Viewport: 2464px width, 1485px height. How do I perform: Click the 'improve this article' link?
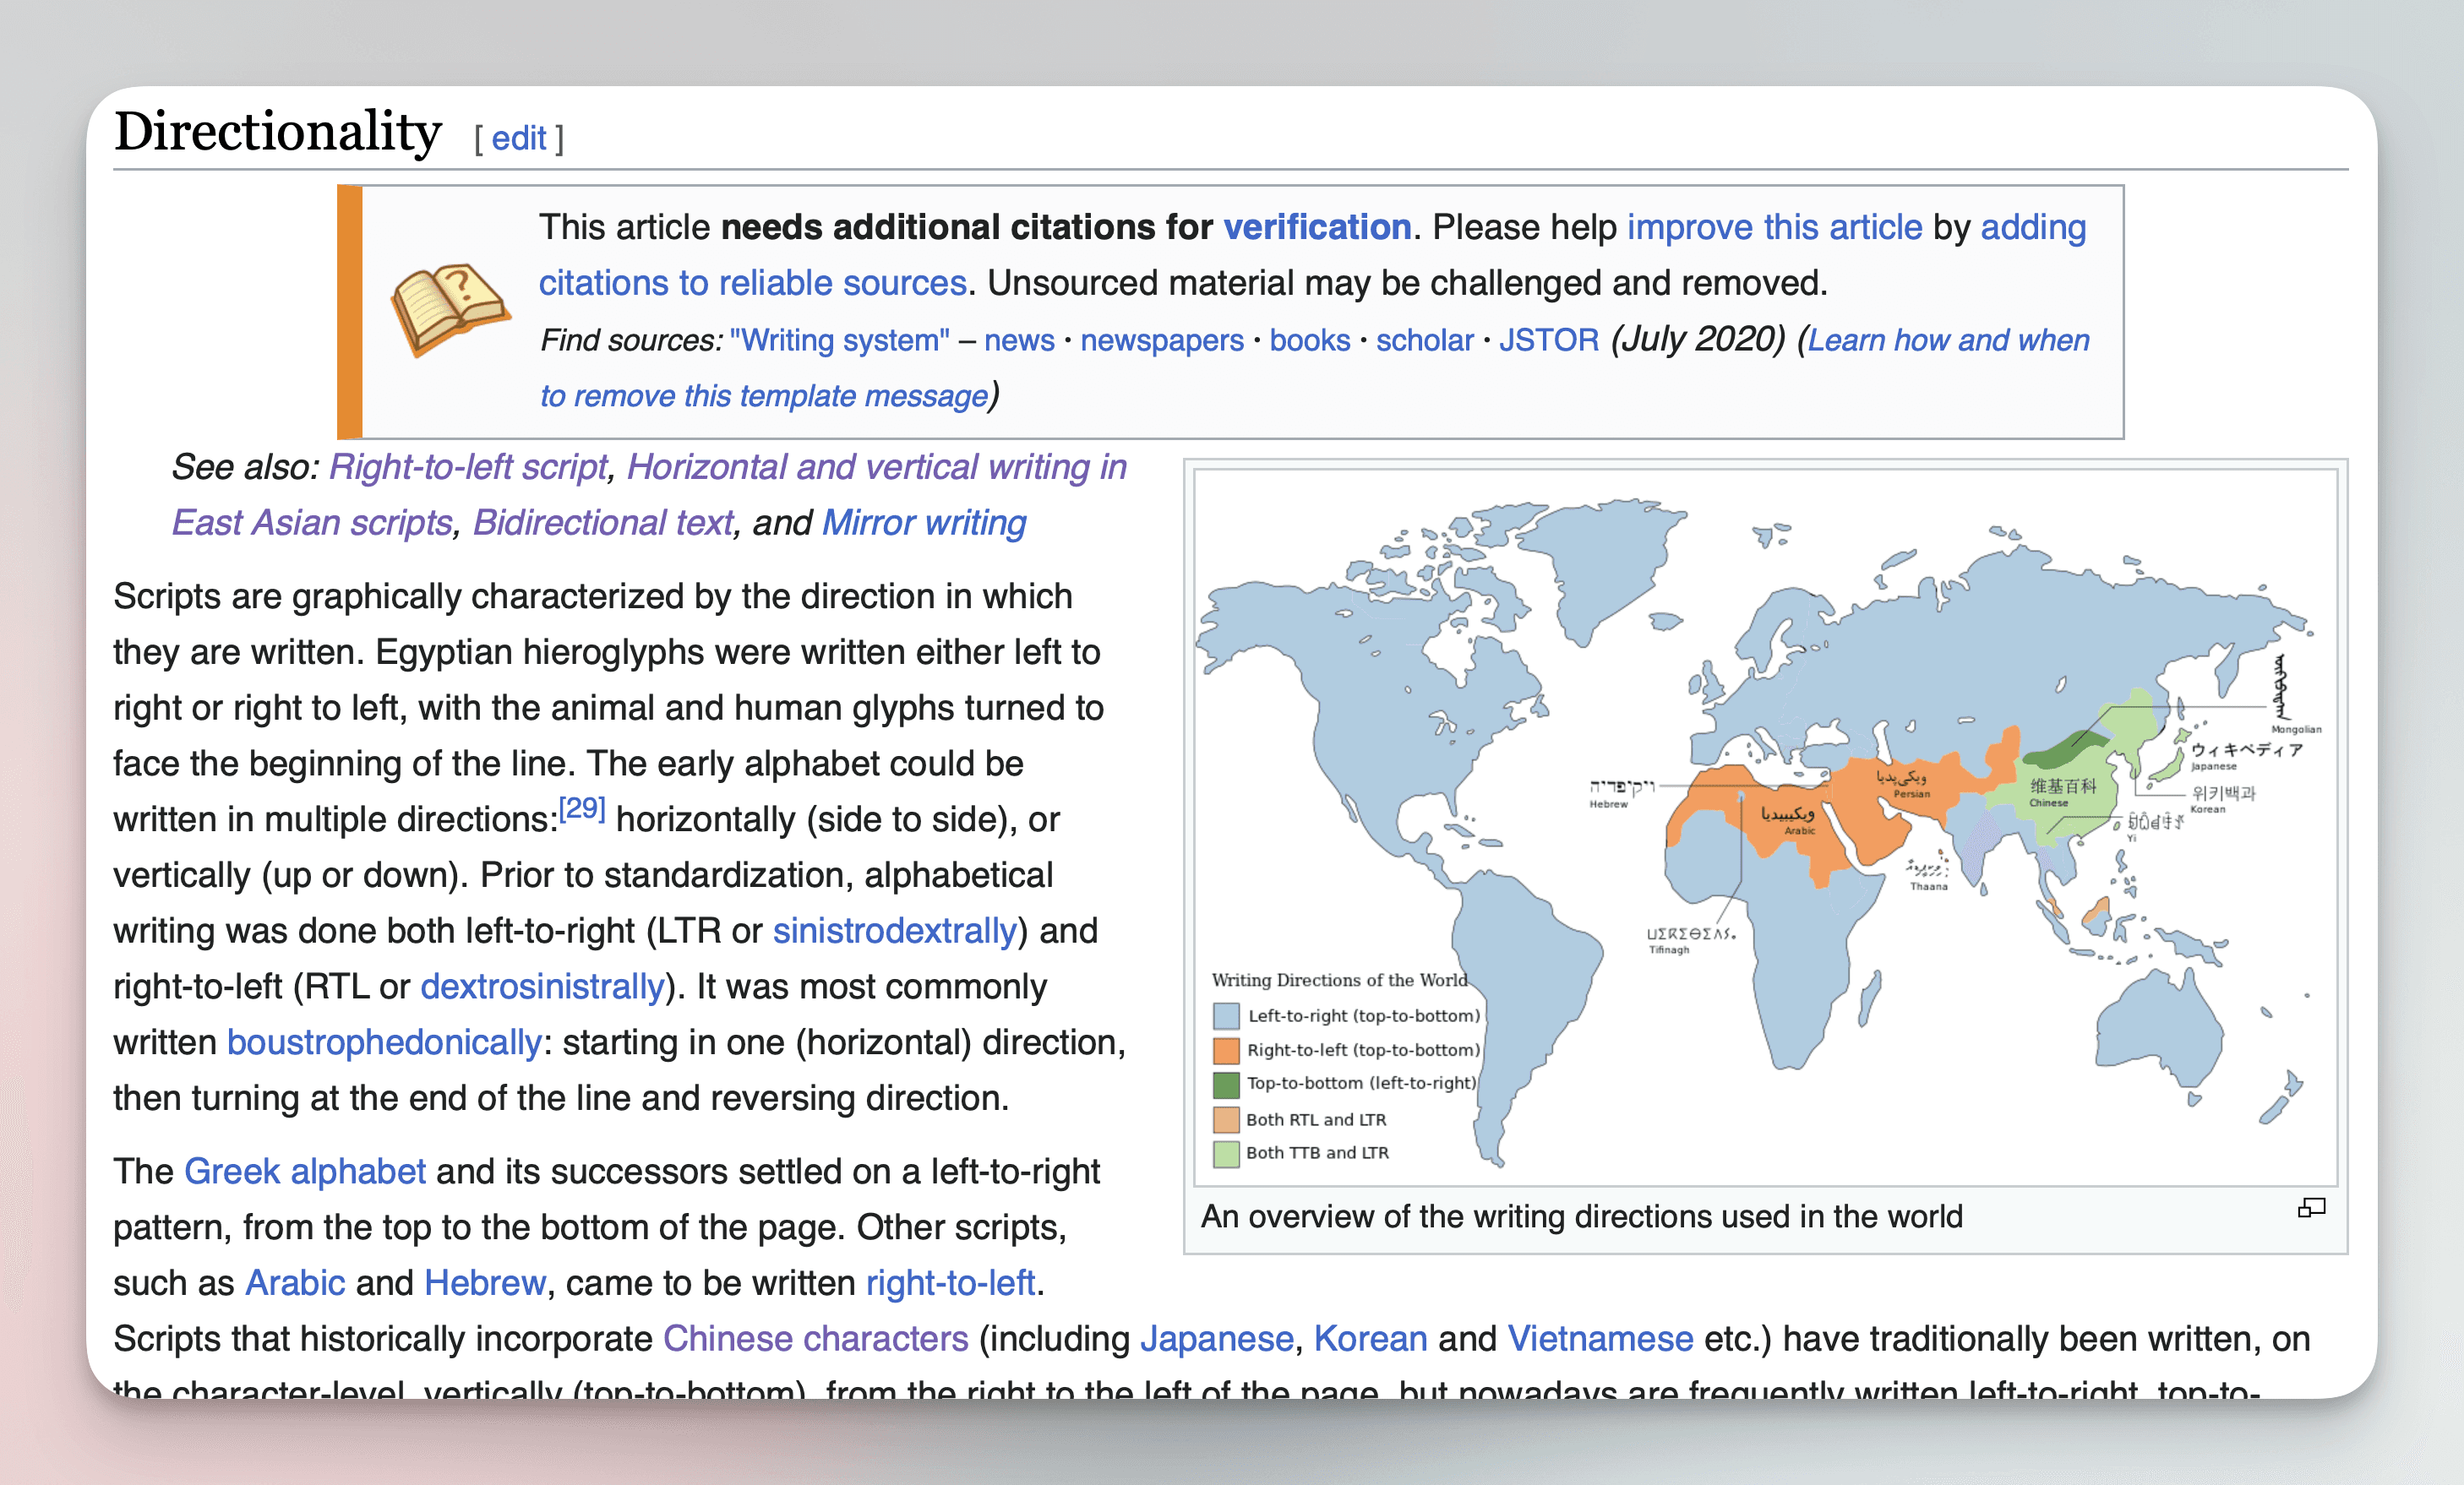[x=1774, y=227]
